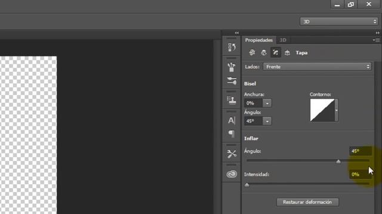This screenshot has height=214, width=382.
Task: Open the Clone Source panel icon
Action: pos(232,100)
